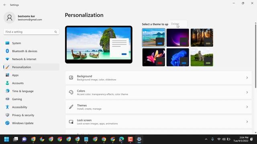The height and width of the screenshot is (144, 257).
Task: Open the Background settings row
Action: (159, 78)
